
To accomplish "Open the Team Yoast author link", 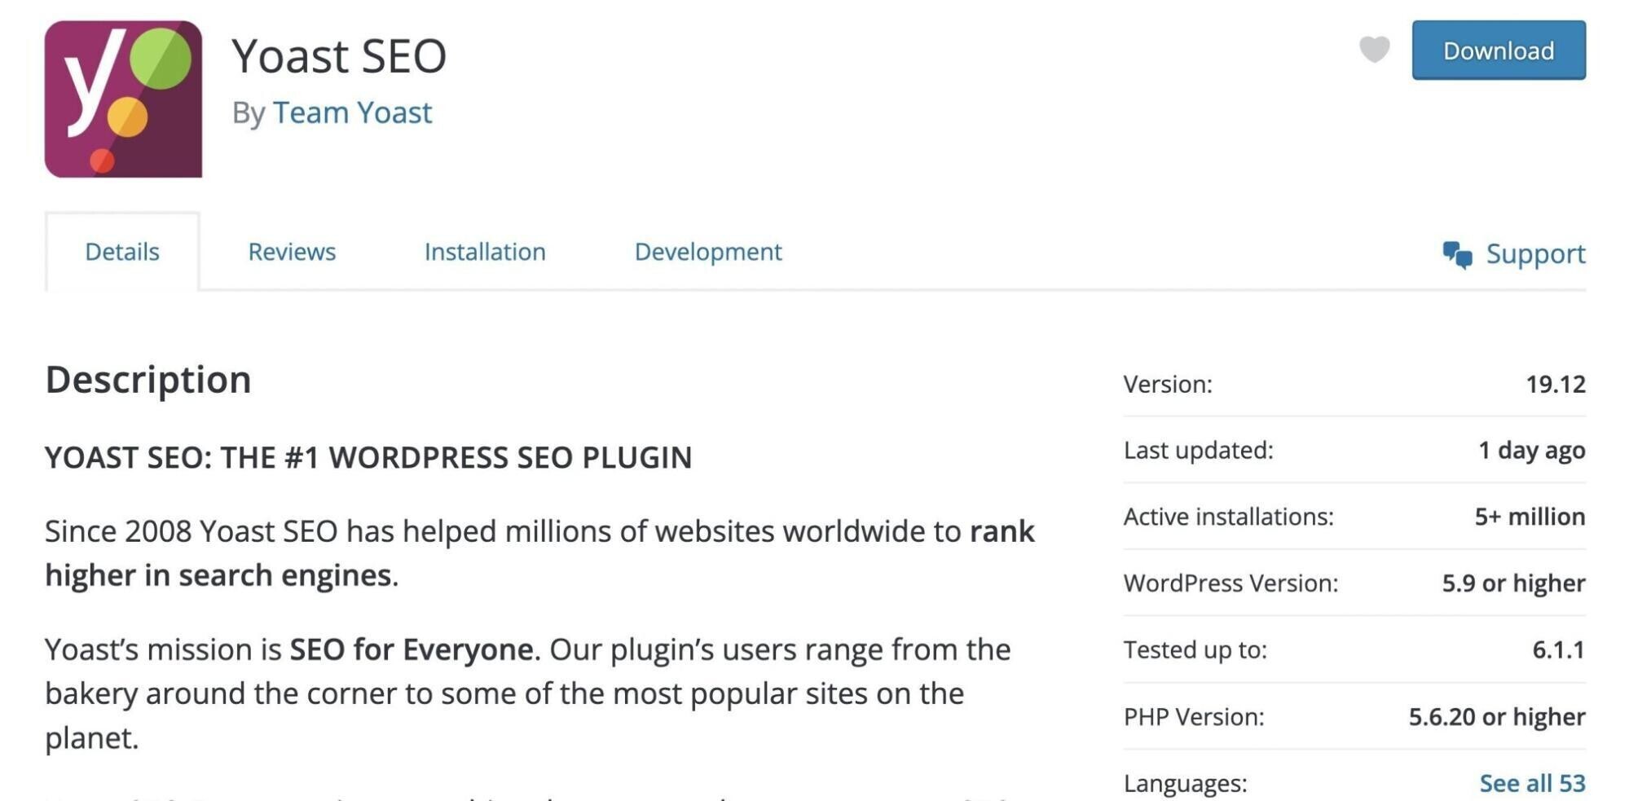I will (352, 112).
